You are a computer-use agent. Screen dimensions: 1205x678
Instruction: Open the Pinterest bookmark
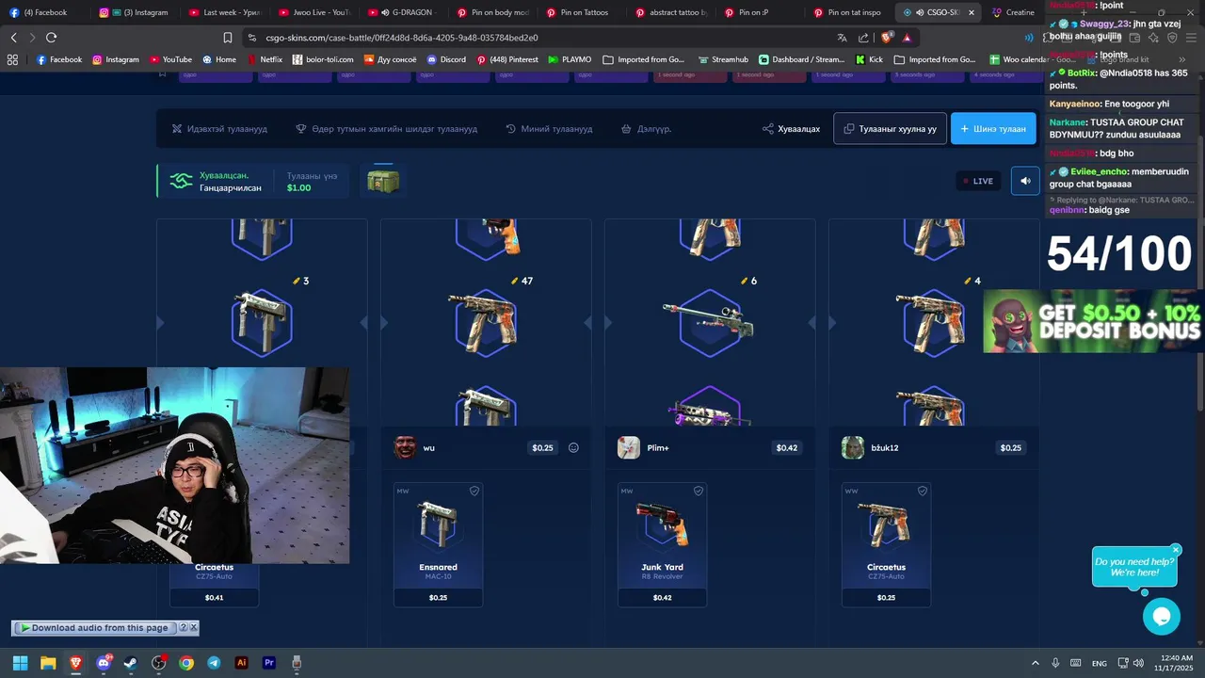pyautogui.click(x=507, y=59)
